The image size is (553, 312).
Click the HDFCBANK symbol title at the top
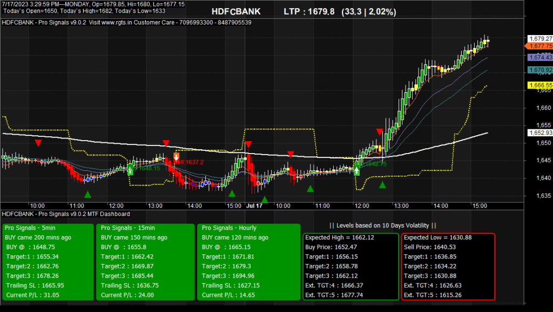(x=236, y=12)
